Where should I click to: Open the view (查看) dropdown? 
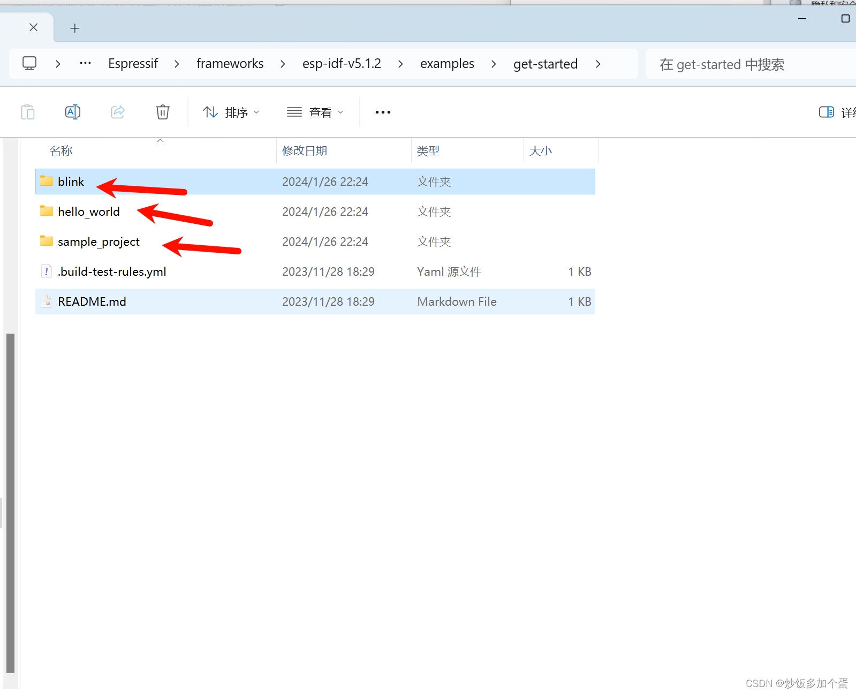click(315, 112)
